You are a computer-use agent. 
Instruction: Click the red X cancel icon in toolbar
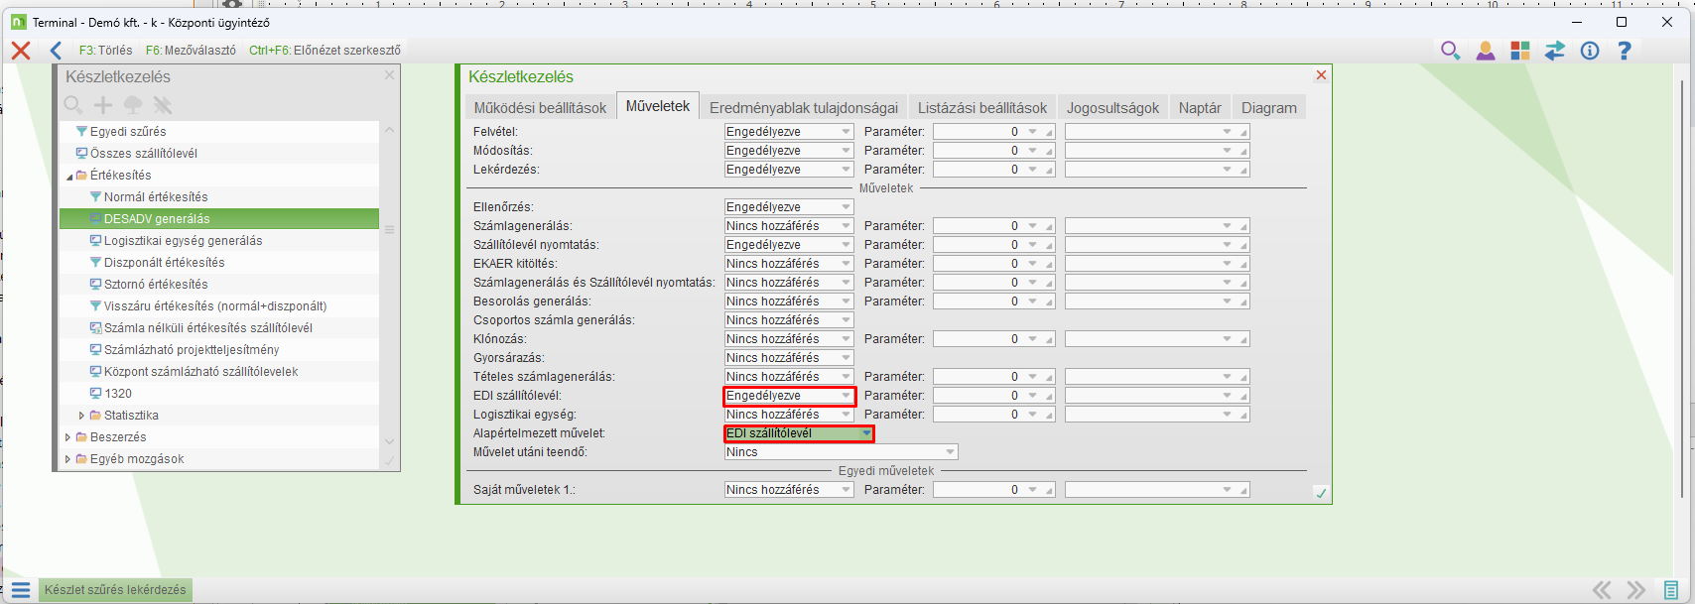(x=20, y=51)
